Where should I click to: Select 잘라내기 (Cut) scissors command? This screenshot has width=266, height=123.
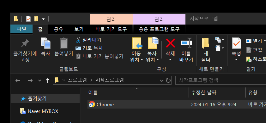(x=88, y=40)
